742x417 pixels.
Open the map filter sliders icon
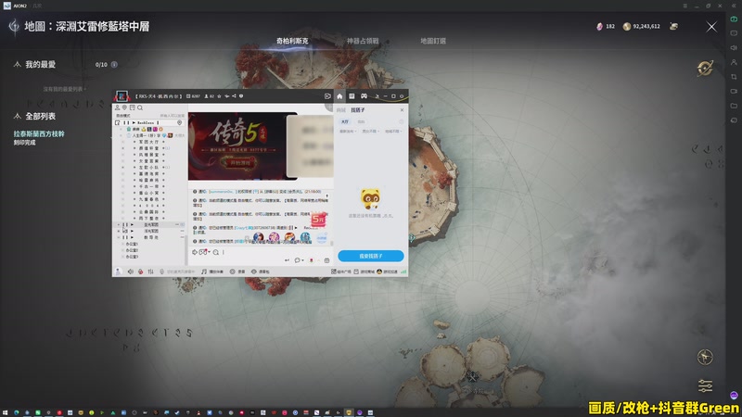point(705,385)
